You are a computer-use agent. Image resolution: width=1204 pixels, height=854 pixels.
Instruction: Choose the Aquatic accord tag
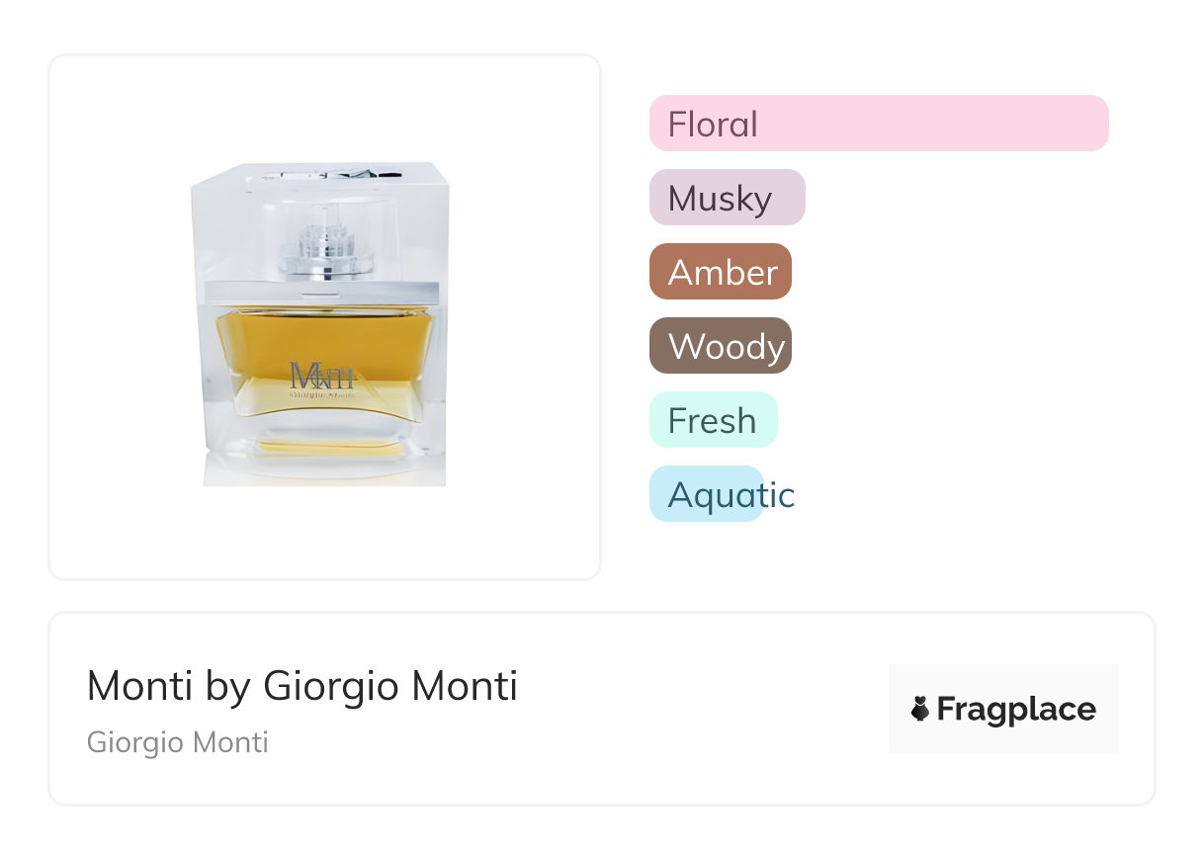tap(706, 494)
